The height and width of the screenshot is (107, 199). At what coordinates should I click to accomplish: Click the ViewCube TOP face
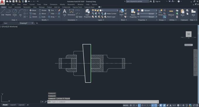point(188,34)
